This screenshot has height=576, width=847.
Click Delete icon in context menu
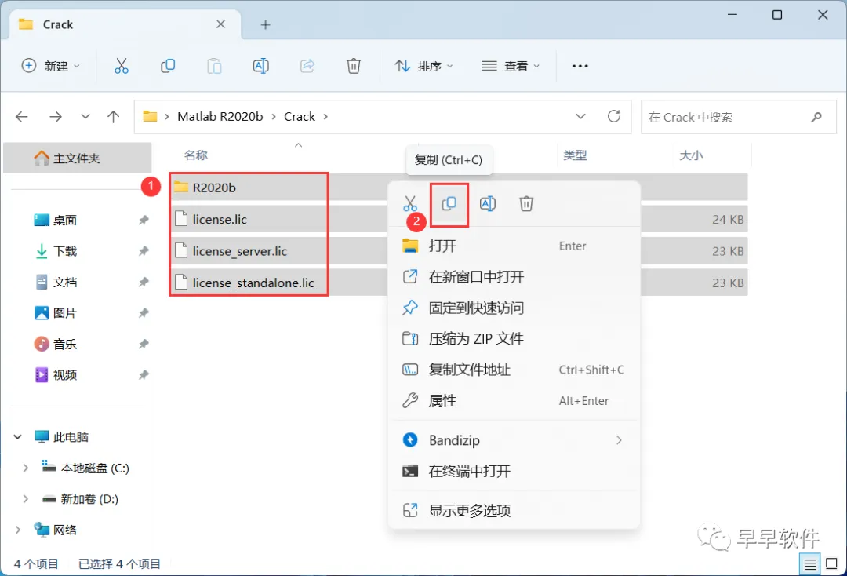(526, 204)
